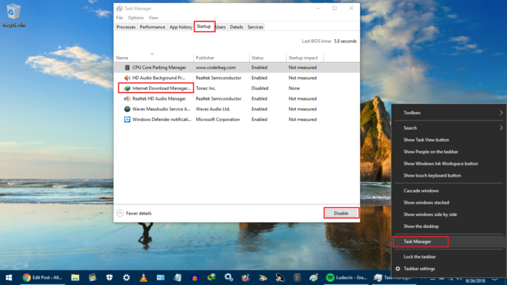Click the Windows Start button
Screen dimensions: 507x285
point(9,277)
